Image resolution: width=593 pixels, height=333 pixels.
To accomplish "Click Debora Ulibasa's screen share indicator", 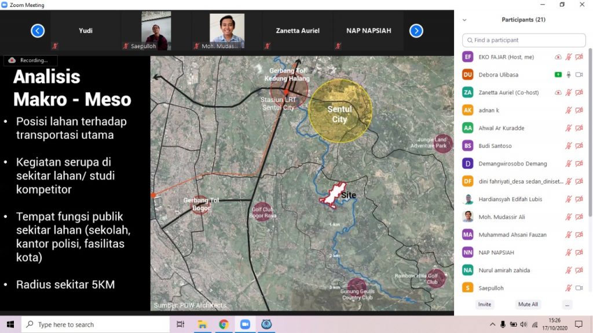I will 558,75.
